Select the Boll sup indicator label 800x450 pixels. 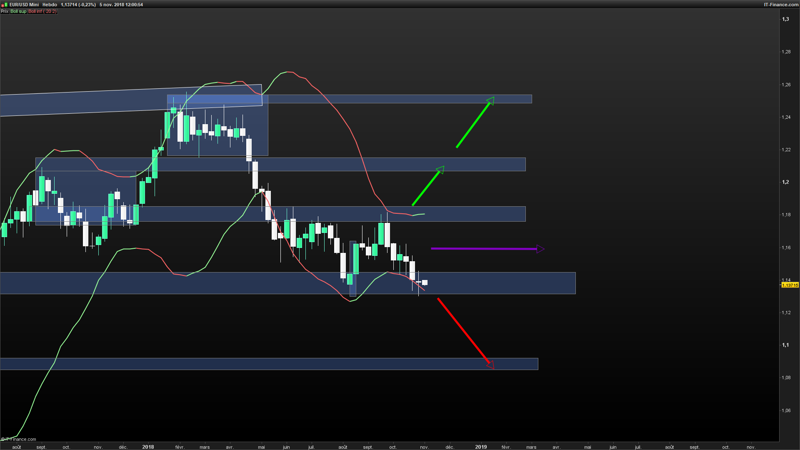18,12
